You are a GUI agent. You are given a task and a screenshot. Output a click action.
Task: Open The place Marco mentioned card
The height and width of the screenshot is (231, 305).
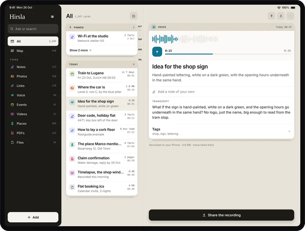tap(102, 146)
